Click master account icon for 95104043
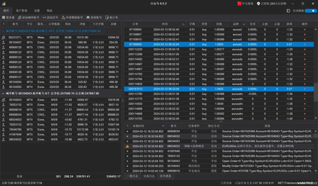 (3, 100)
